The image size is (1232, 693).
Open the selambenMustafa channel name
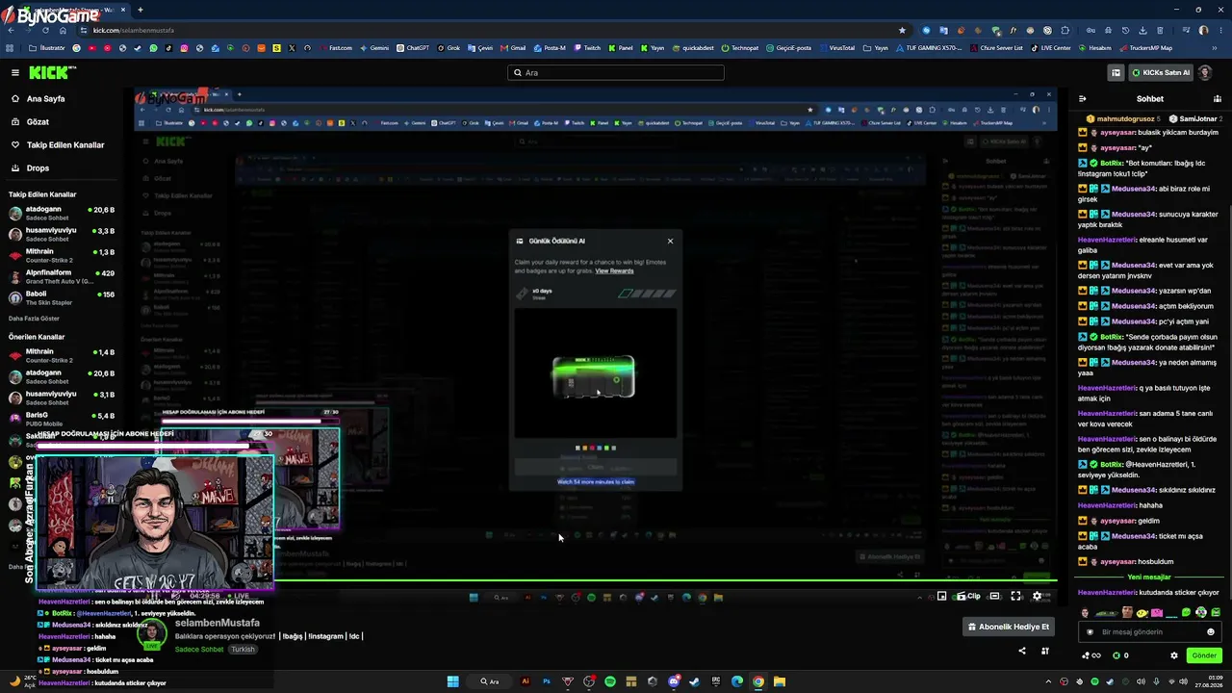pos(218,623)
